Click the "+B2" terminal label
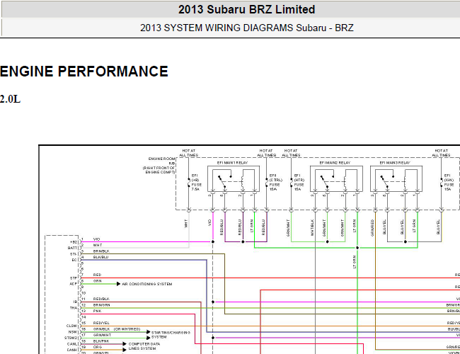Screen dimensions: 460x354 (x=74, y=242)
